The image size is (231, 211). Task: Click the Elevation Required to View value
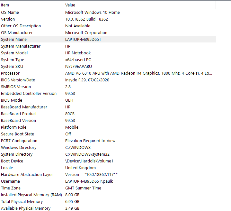click(90, 141)
